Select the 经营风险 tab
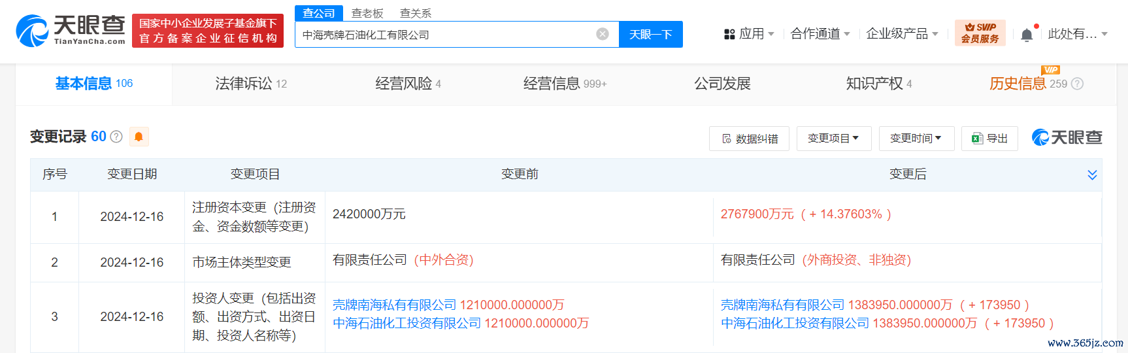This screenshot has width=1128, height=353. coord(408,84)
